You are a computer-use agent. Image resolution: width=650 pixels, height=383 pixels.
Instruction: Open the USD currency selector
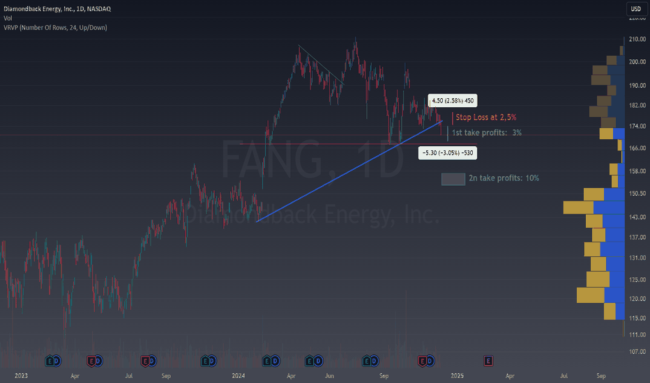tap(636, 8)
